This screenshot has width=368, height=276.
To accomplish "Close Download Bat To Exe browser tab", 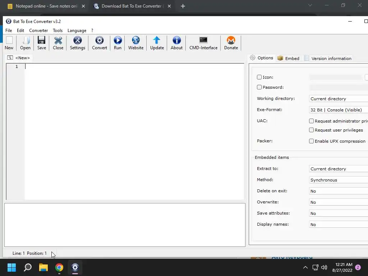I will [x=169, y=6].
